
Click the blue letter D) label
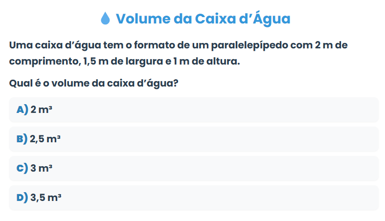[x=22, y=198]
